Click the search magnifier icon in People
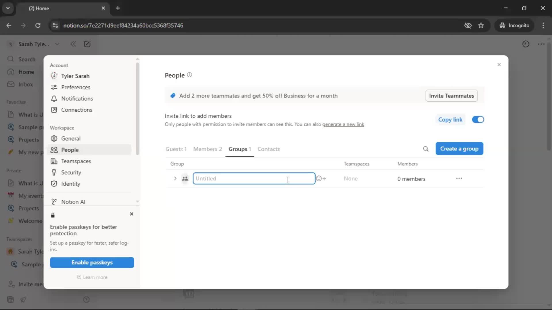The width and height of the screenshot is (552, 310). 425,149
